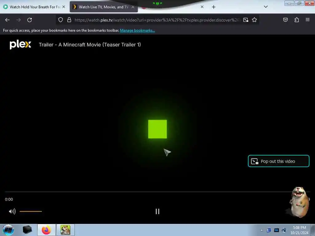Open the extensions puzzle icon
This screenshot has height=236, width=315.
tap(297, 20)
